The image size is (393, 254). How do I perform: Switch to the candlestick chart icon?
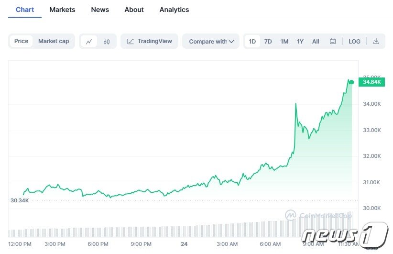coord(107,41)
